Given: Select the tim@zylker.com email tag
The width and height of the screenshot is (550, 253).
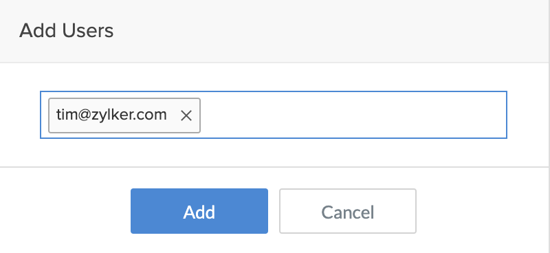Looking at the screenshot, I should (124, 115).
